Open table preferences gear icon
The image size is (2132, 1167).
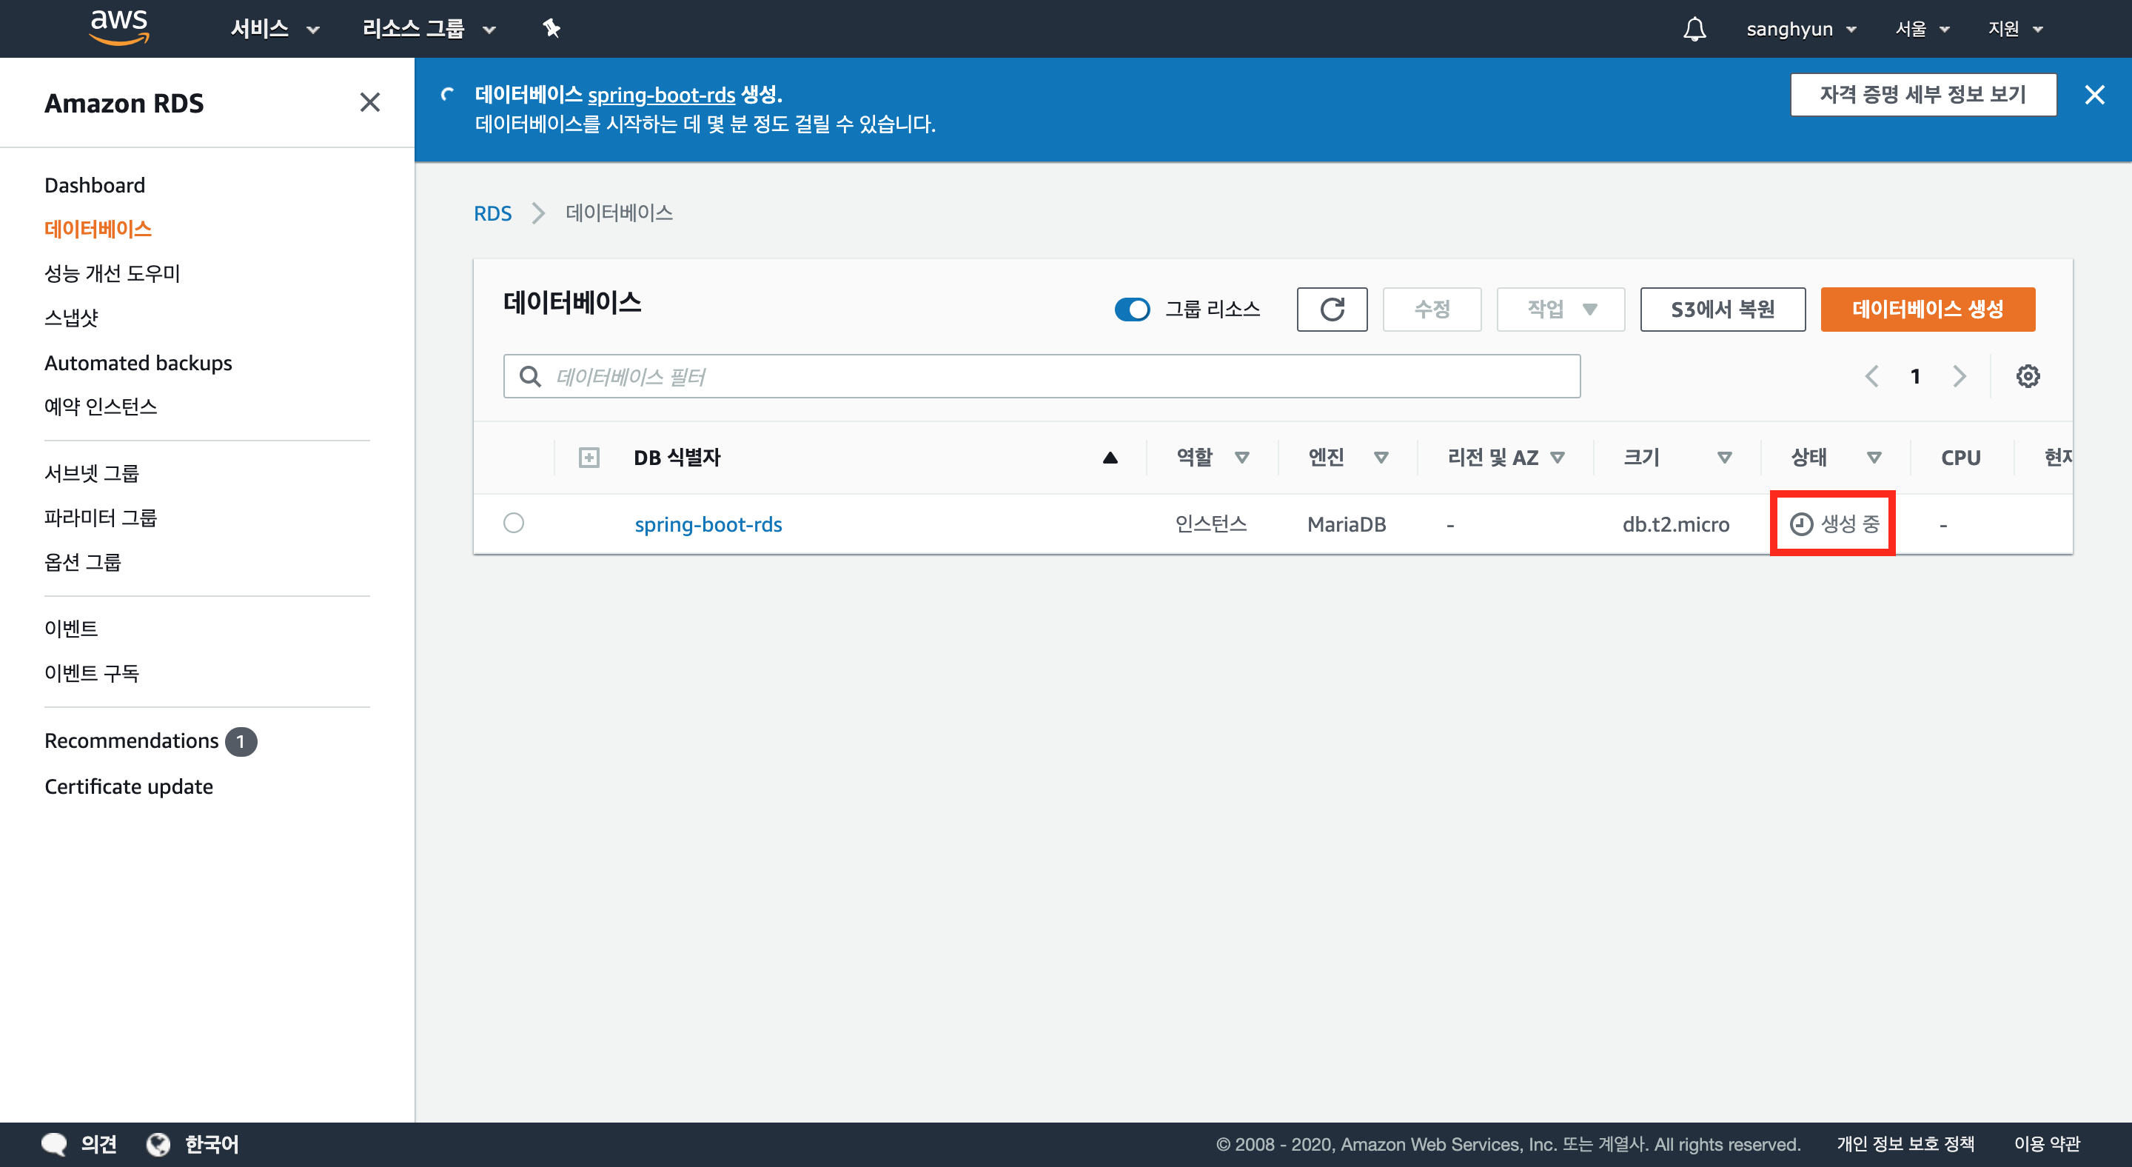click(2027, 377)
